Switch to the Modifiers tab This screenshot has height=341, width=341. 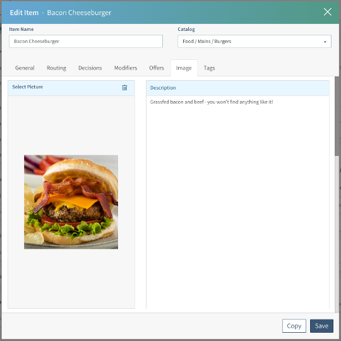coord(126,68)
